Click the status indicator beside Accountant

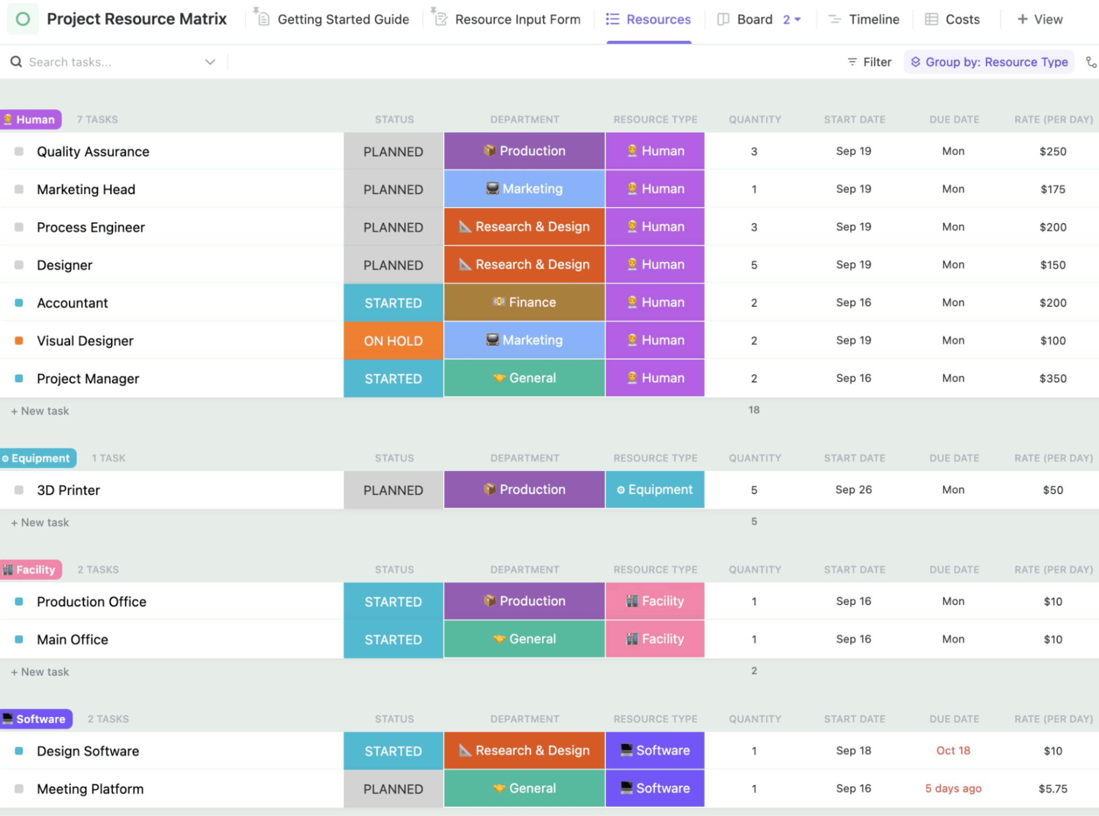tap(19, 302)
